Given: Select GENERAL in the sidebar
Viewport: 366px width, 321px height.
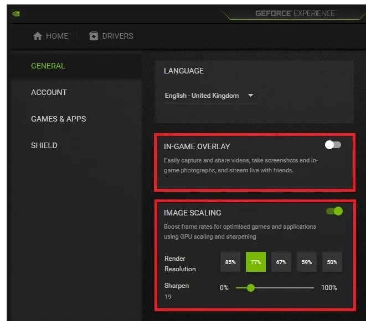Looking at the screenshot, I should click(x=48, y=66).
